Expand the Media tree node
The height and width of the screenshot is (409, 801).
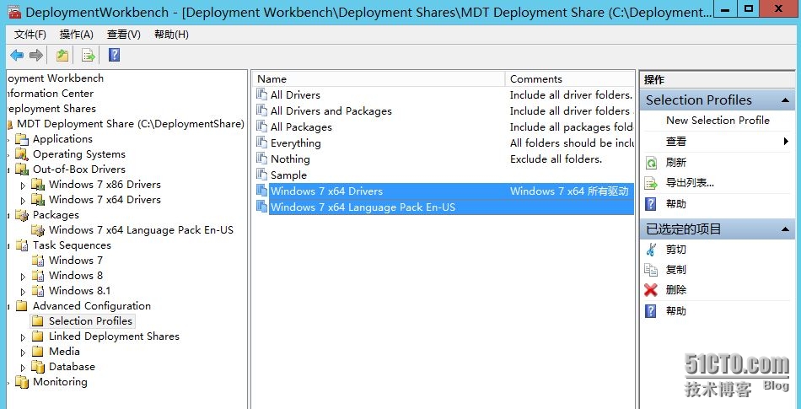point(23,352)
